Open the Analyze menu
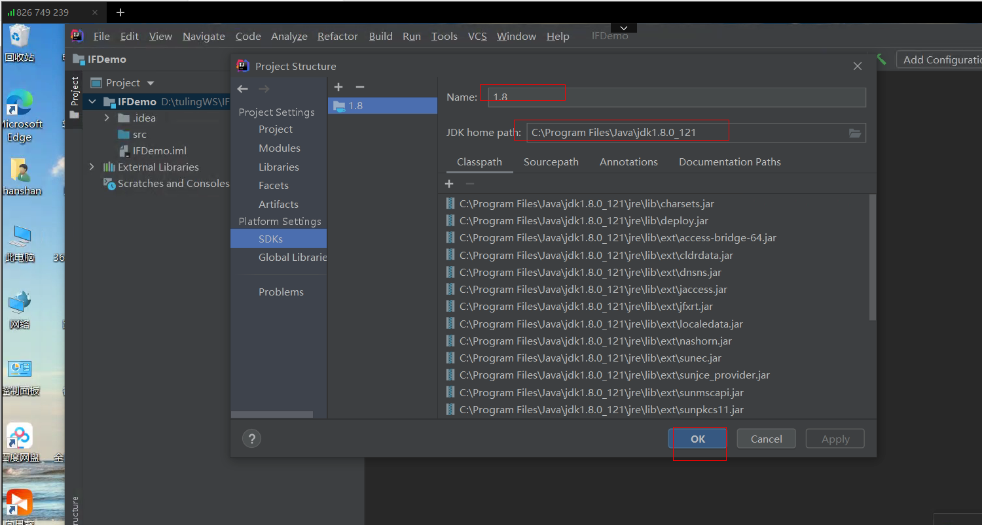Image resolution: width=982 pixels, height=525 pixels. pyautogui.click(x=289, y=37)
